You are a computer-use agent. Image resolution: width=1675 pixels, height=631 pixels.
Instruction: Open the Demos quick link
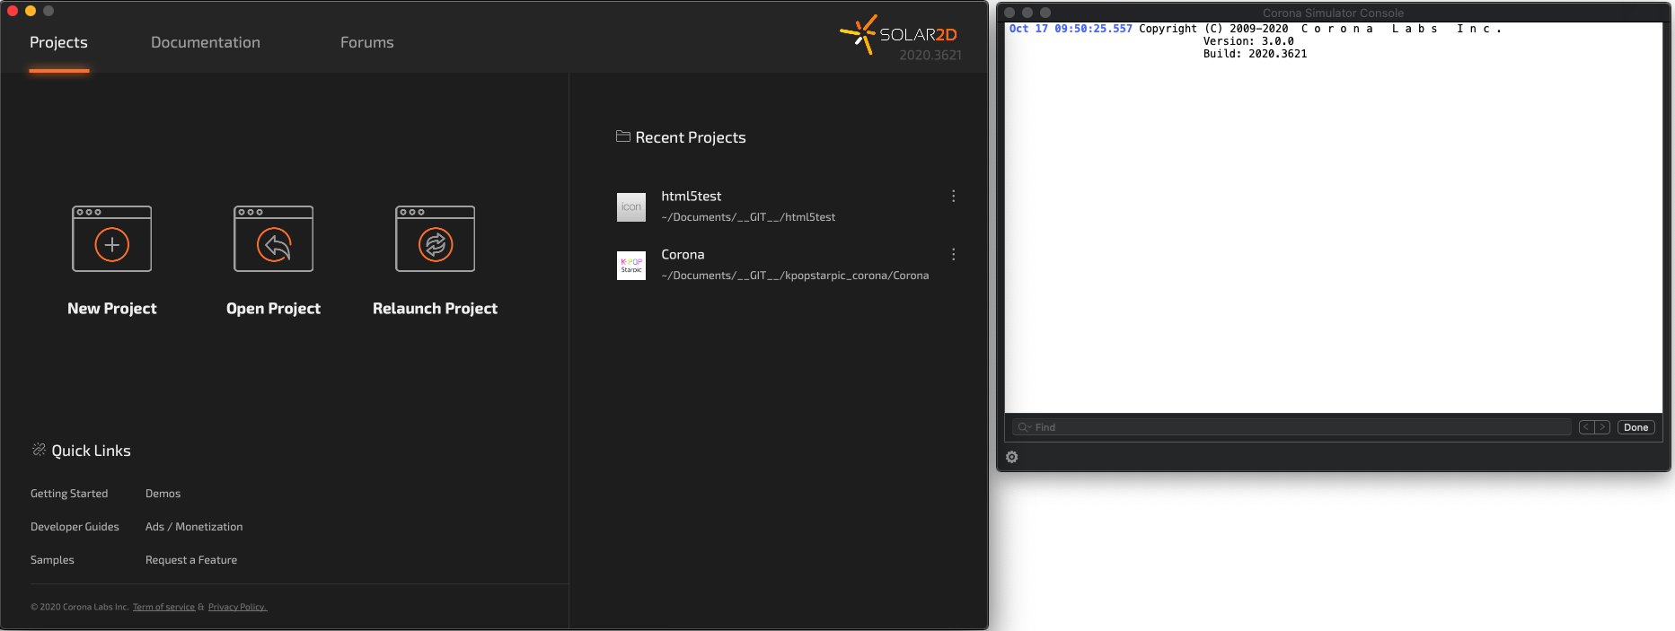[x=163, y=494]
